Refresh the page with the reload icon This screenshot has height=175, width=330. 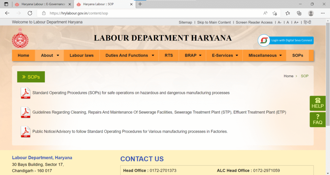30,13
